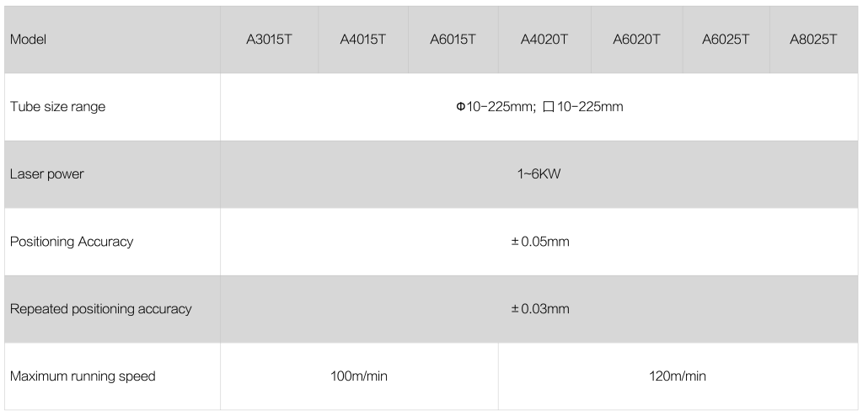The image size is (863, 416).
Task: Select the A6020T model column header
Action: pyautogui.click(x=636, y=40)
